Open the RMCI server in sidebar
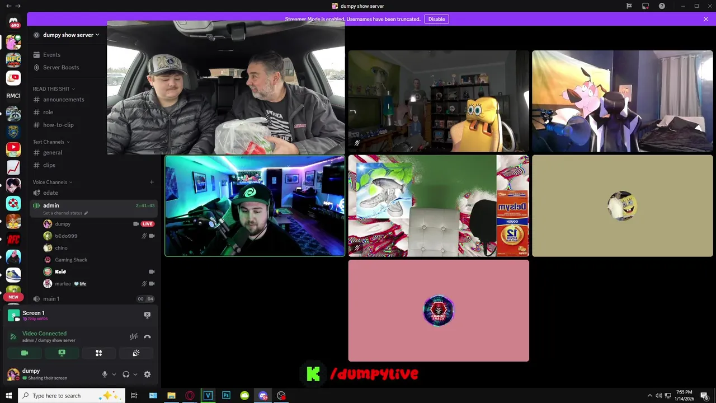 click(x=13, y=96)
